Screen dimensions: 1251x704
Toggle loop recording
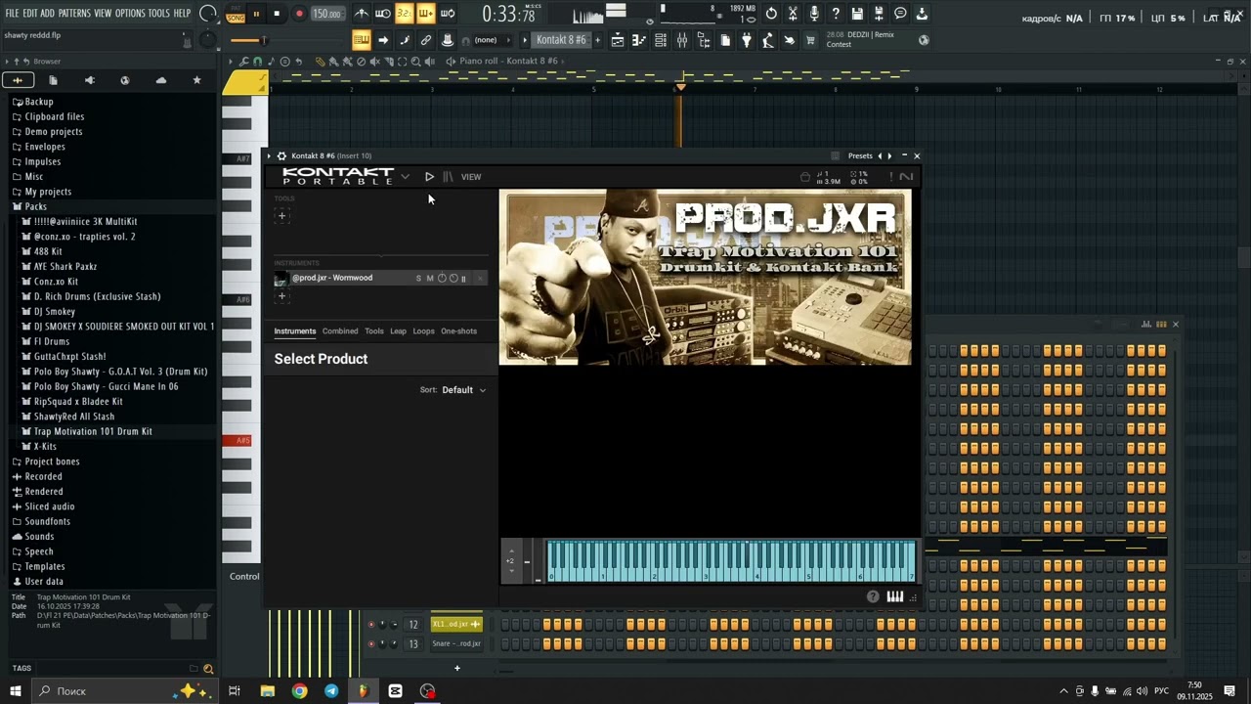point(448,14)
